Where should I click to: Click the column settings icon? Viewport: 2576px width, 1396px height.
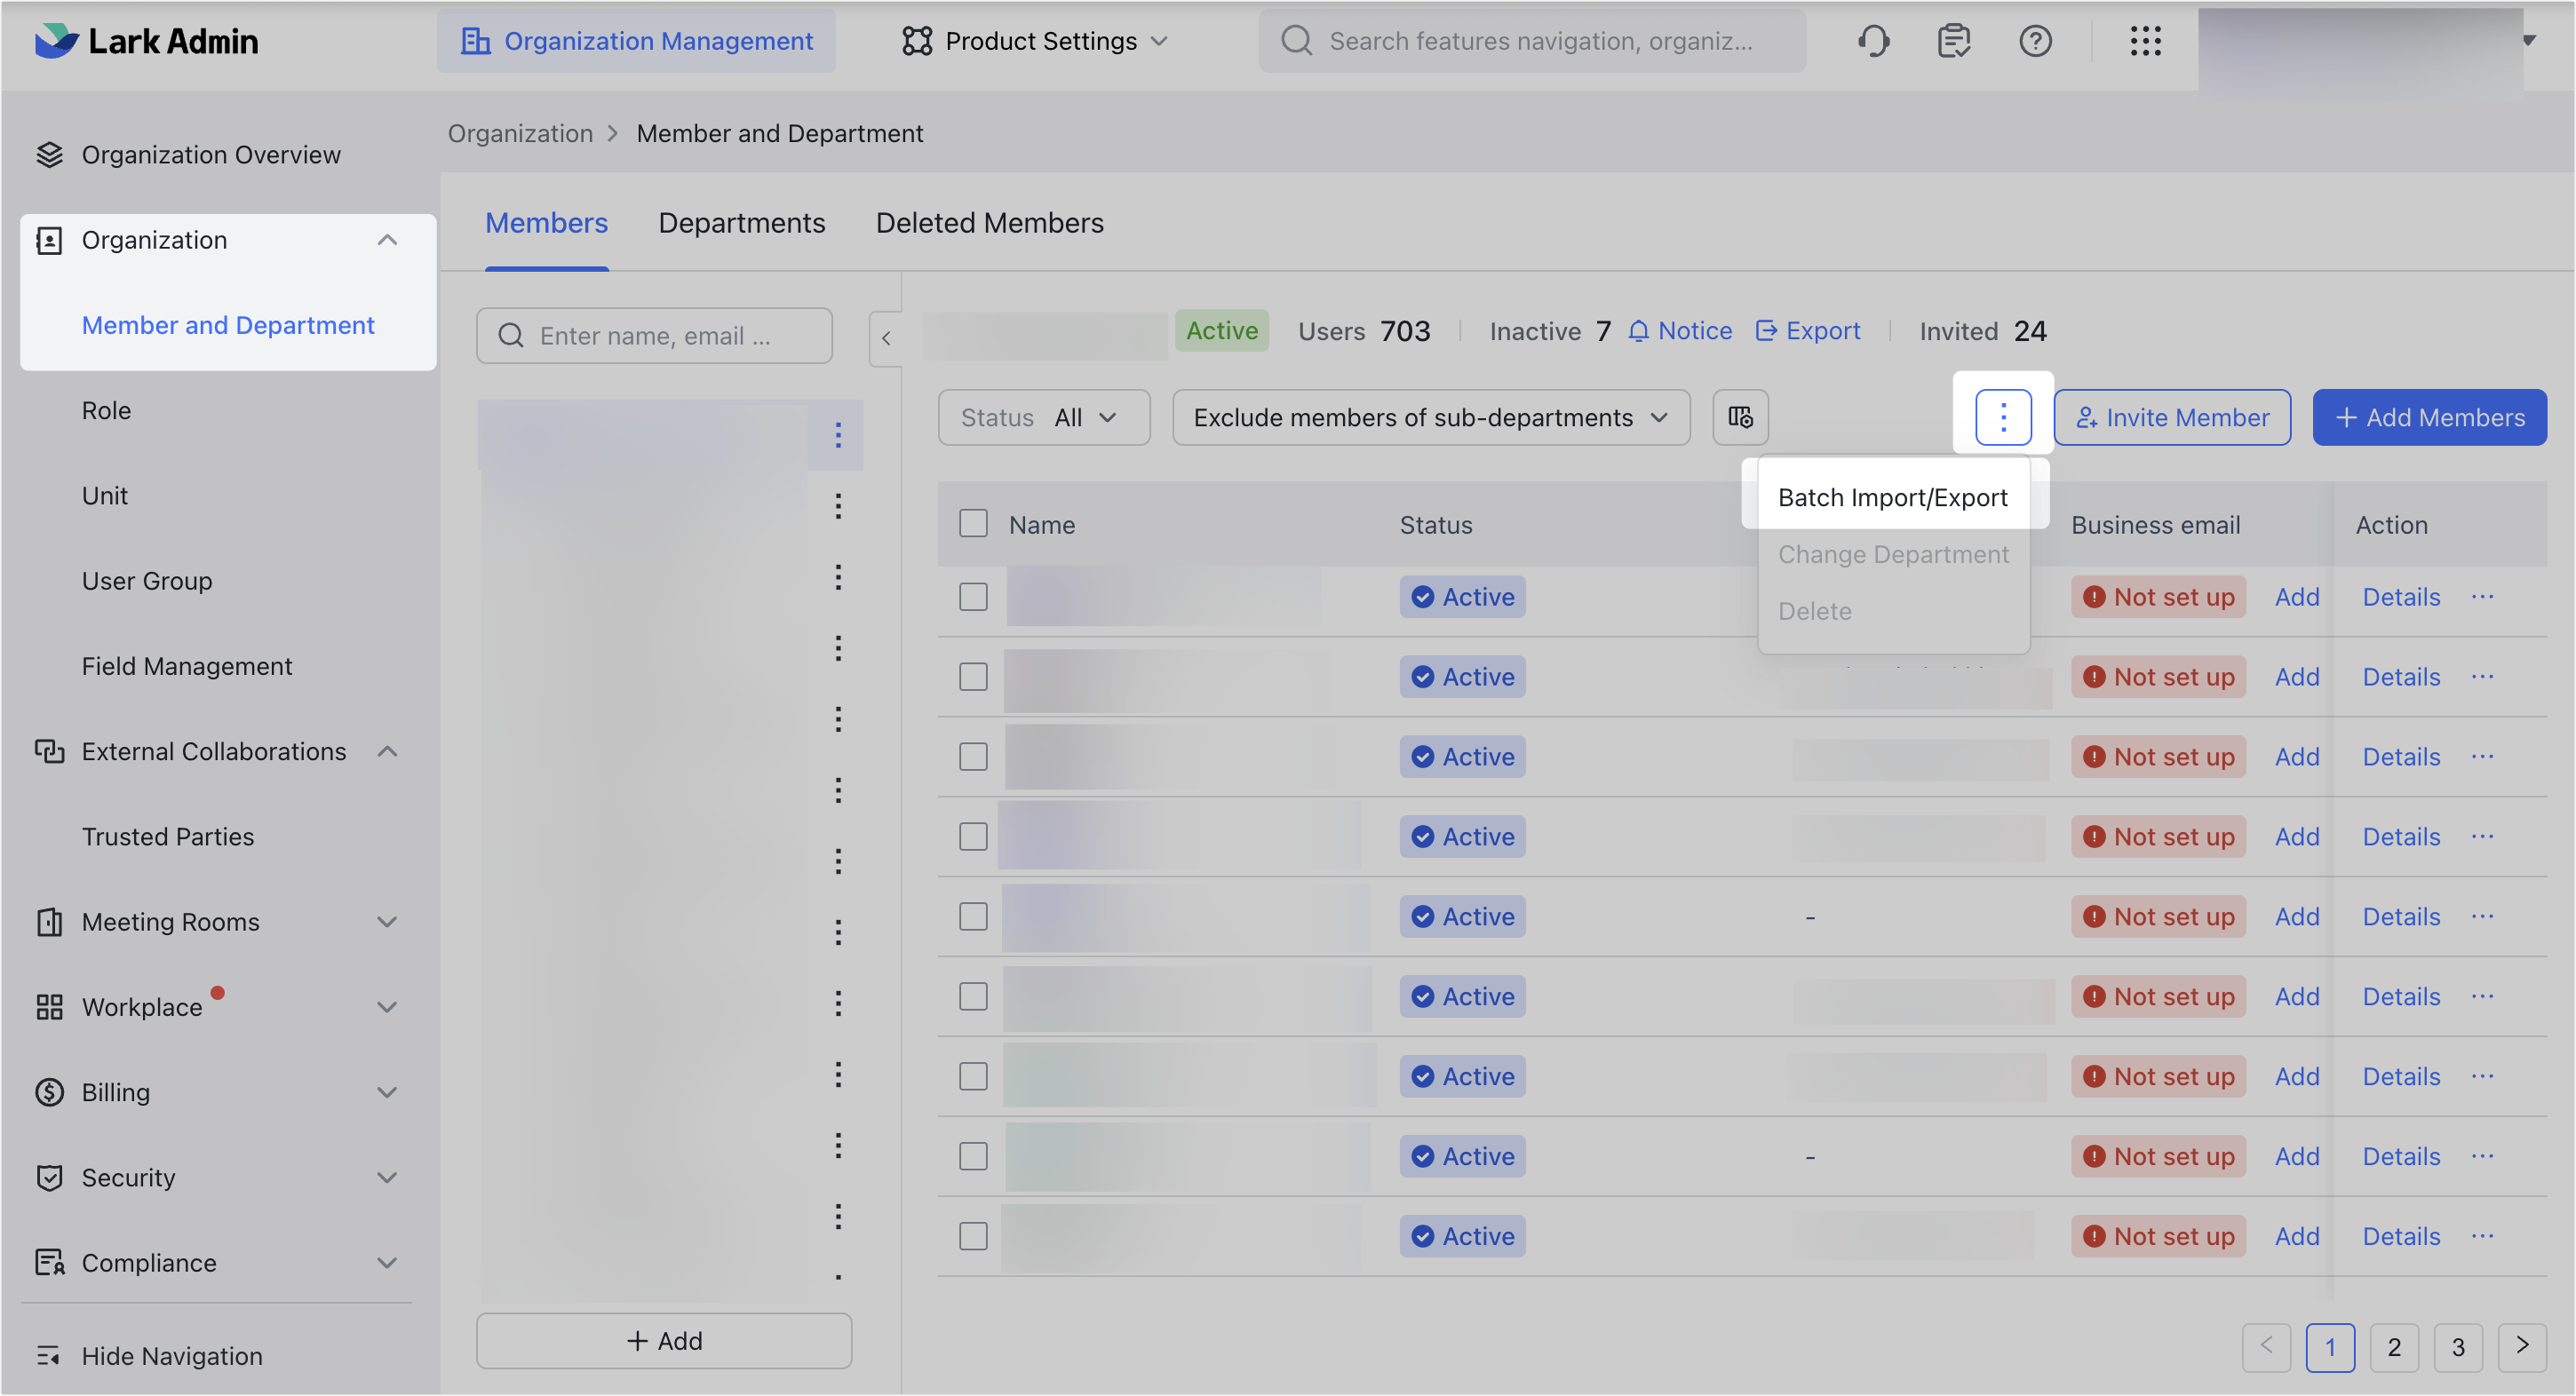pyautogui.click(x=1740, y=417)
